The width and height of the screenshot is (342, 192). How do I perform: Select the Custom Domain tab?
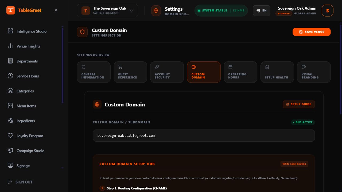[204, 72]
